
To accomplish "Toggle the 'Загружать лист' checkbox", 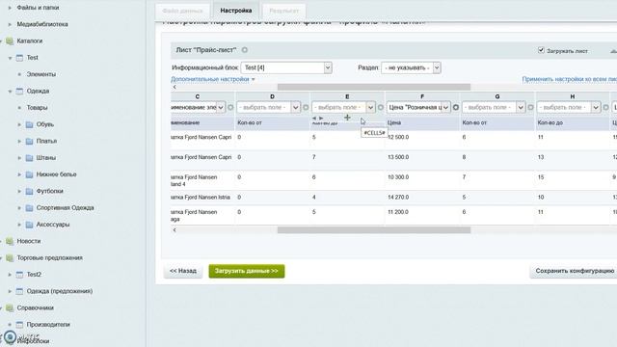I will pos(541,50).
